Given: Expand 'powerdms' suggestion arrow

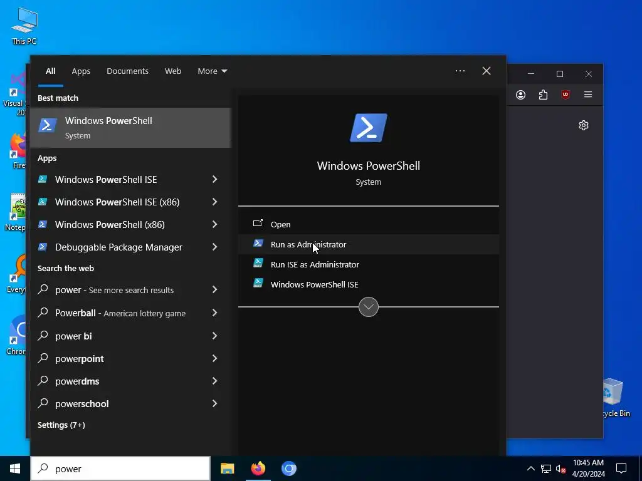Looking at the screenshot, I should pos(214,381).
